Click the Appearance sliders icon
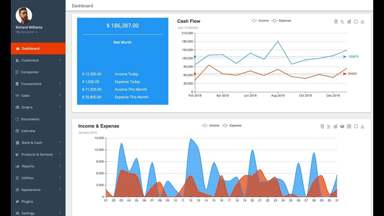Image resolution: width=384 pixels, height=216 pixels. [x=17, y=190]
